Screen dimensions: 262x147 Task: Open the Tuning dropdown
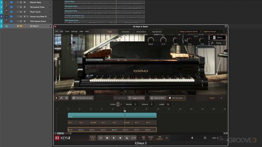tap(217, 43)
